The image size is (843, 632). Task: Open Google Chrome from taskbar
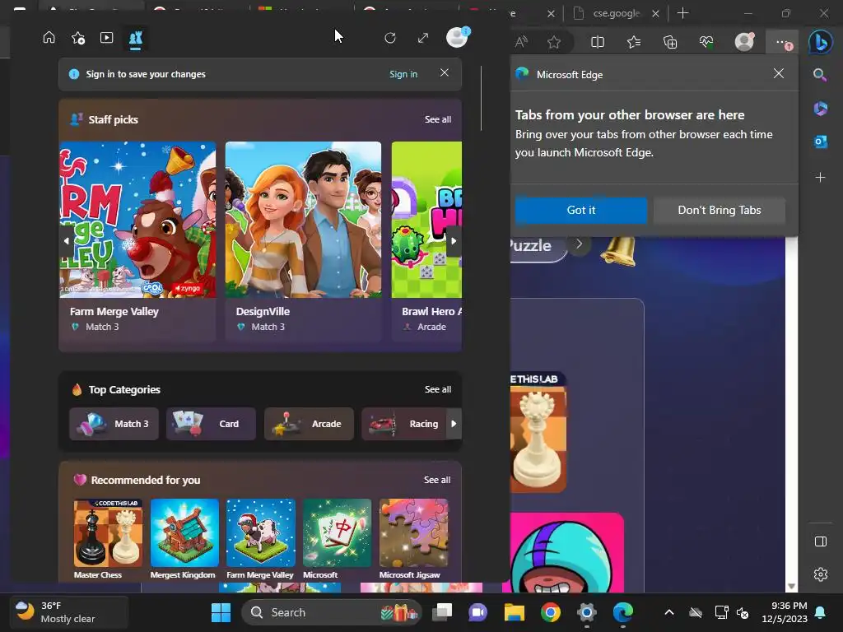click(551, 612)
